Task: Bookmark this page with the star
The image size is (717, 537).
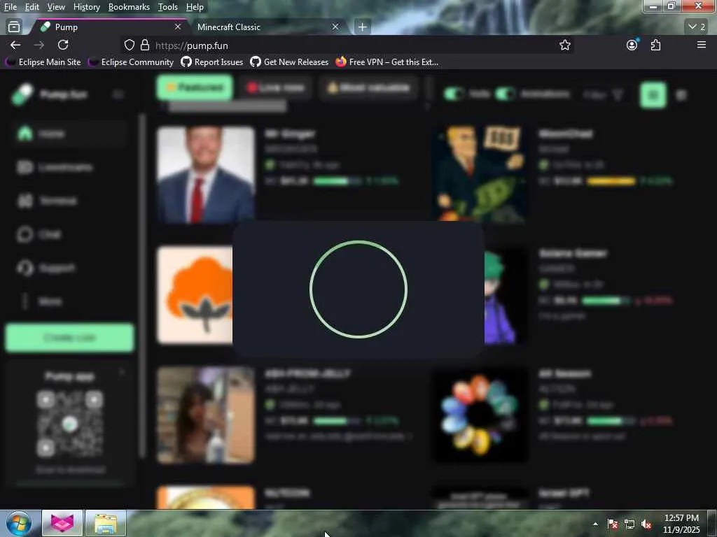Action: (x=565, y=45)
